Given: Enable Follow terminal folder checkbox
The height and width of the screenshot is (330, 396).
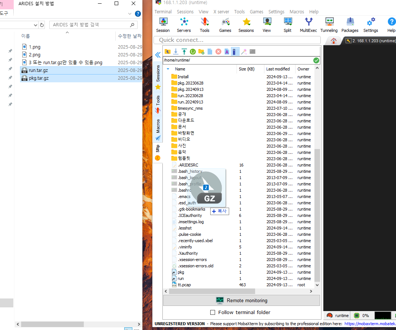Looking at the screenshot, I should pyautogui.click(x=213, y=312).
